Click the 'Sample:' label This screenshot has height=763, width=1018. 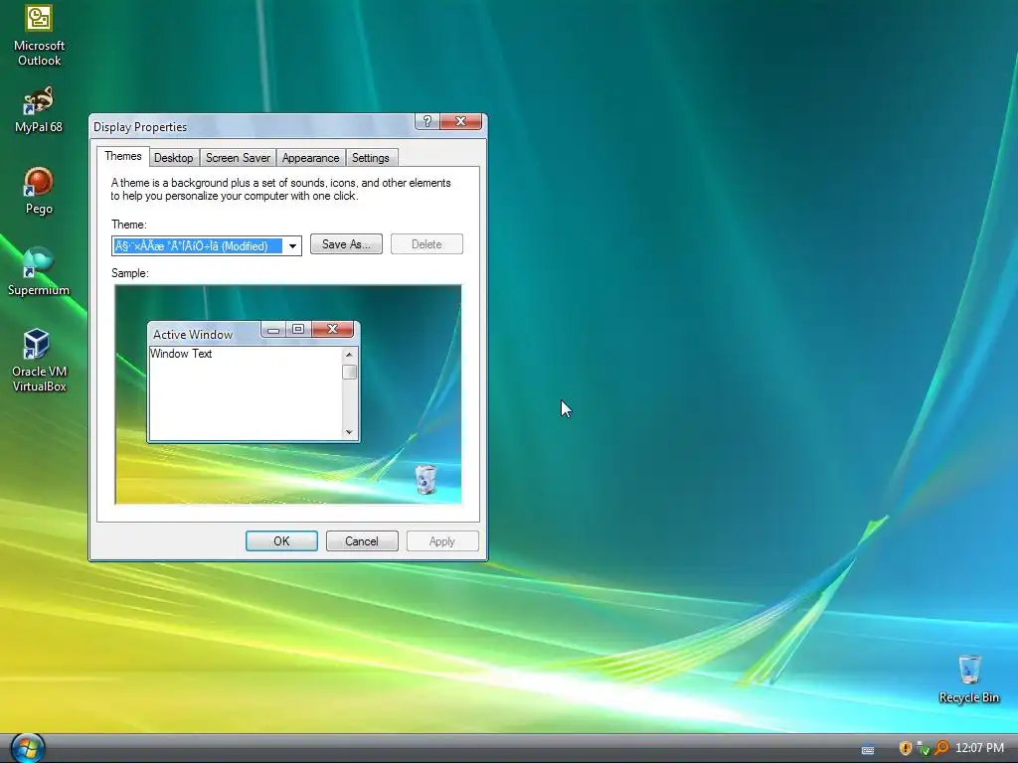pyautogui.click(x=130, y=273)
